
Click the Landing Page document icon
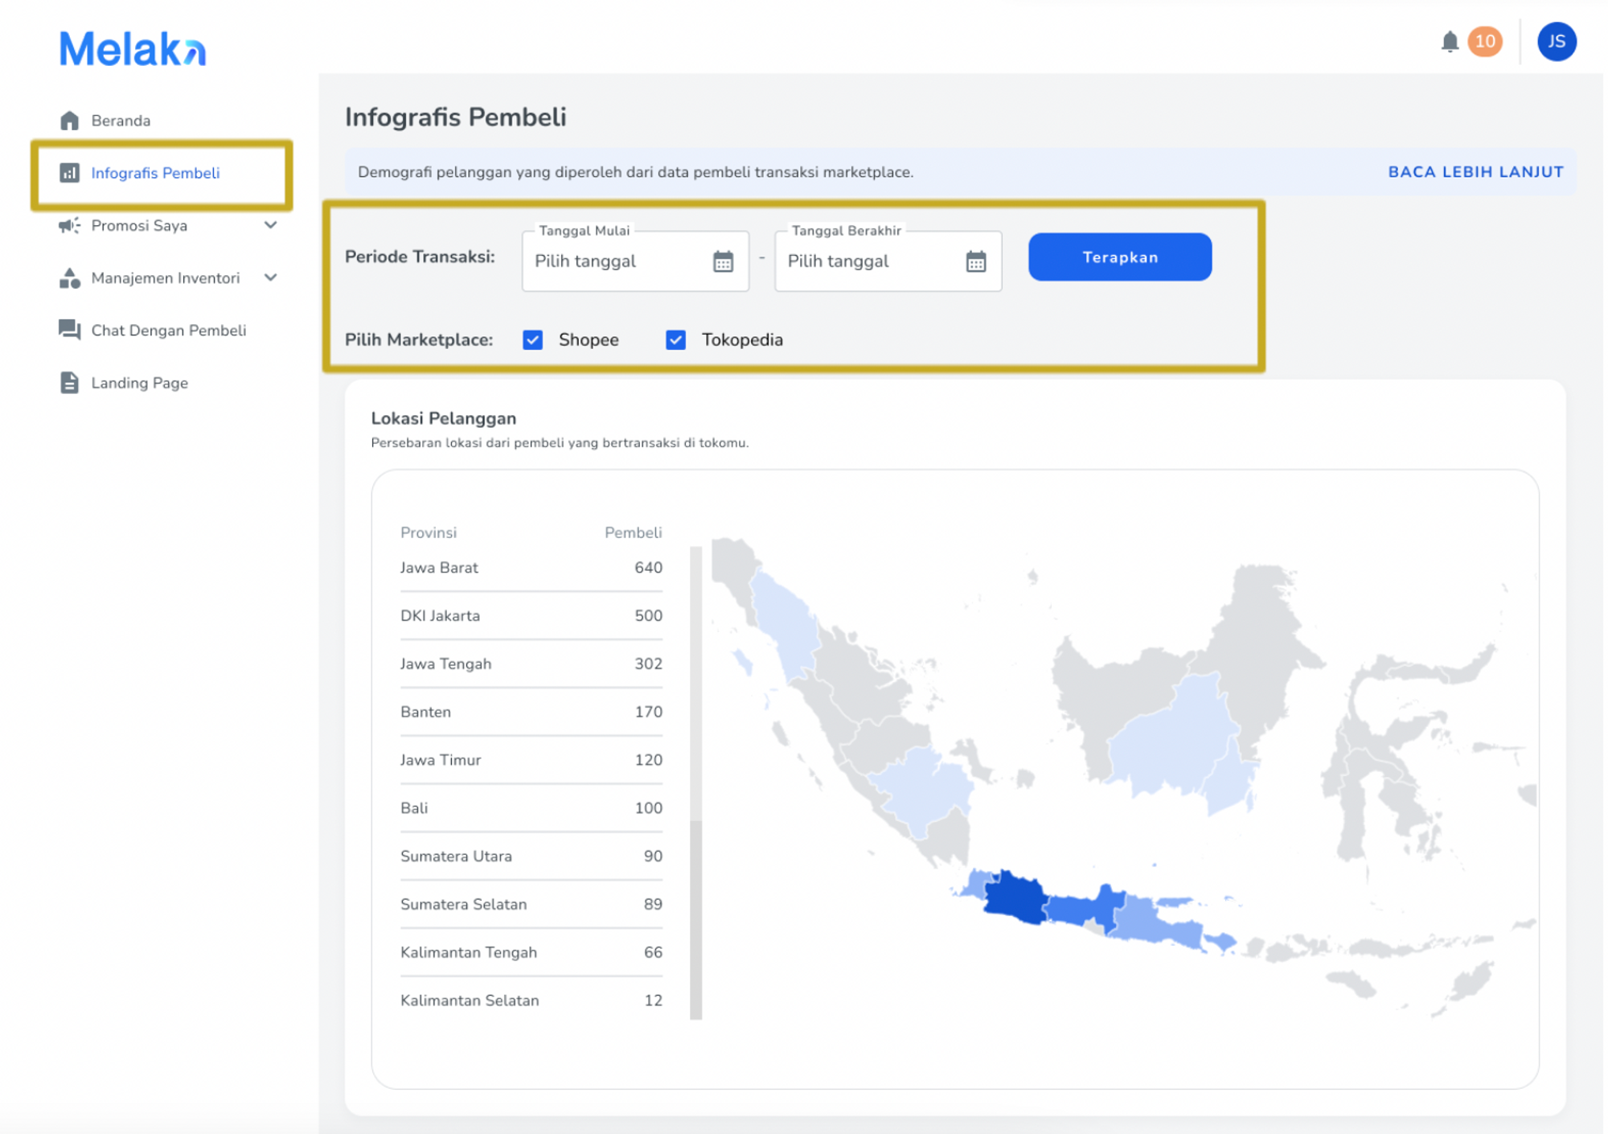(x=70, y=383)
